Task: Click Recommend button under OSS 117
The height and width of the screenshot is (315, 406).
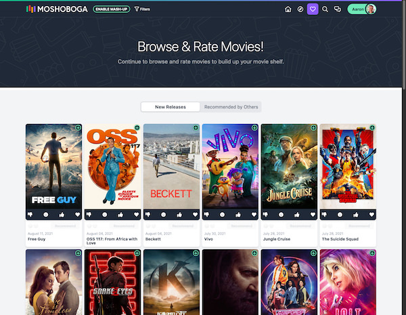Action: [124, 226]
